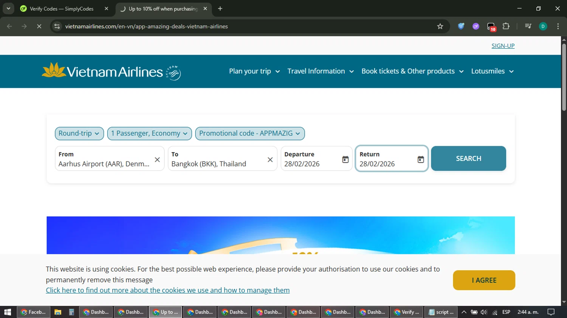The image size is (567, 318).
Task: Click the page vertical scrollbar thumb
Action: click(564, 77)
